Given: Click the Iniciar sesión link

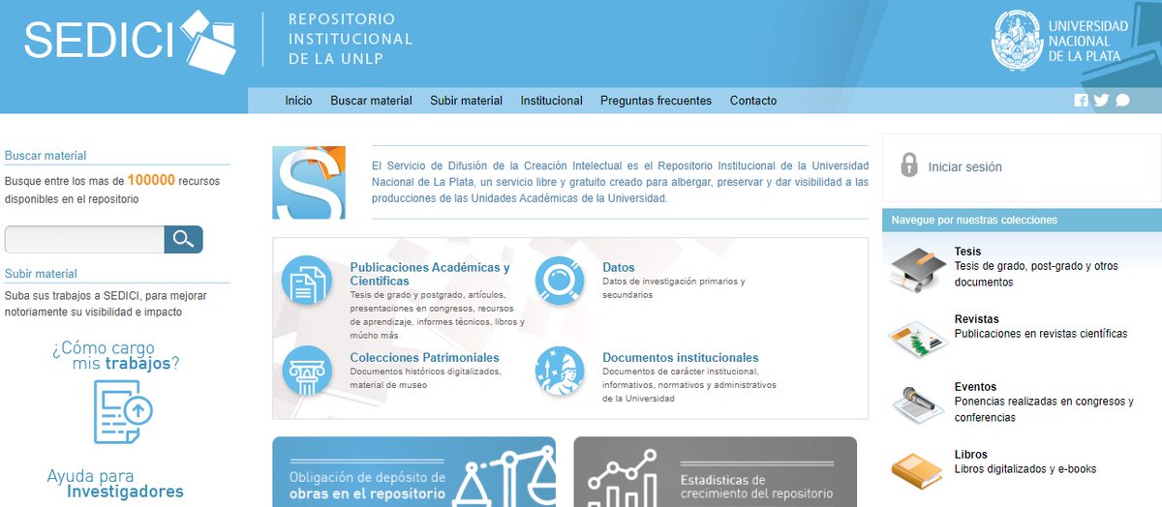Looking at the screenshot, I should coord(964,166).
